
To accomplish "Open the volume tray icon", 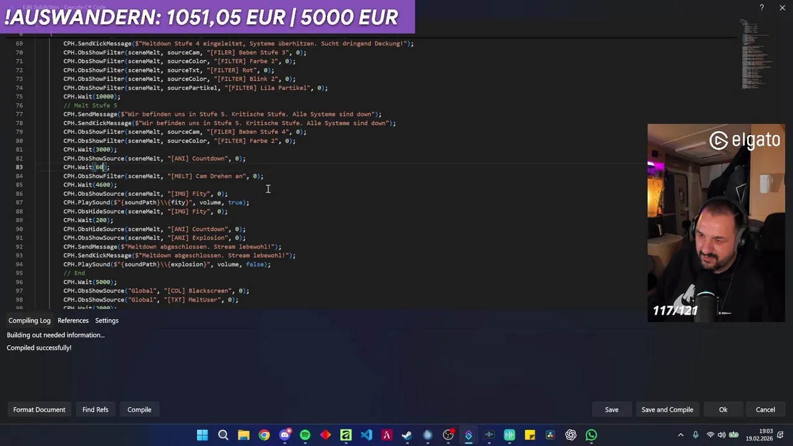I will 722,435.
